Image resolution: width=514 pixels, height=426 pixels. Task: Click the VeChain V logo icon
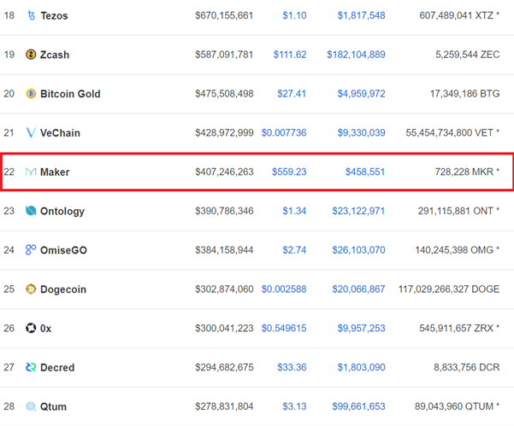(x=31, y=132)
